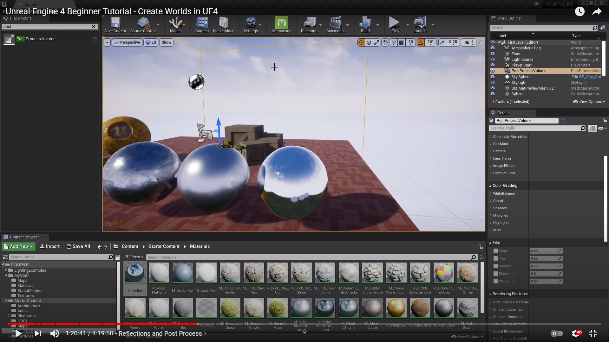
Task: Select the MirrorBall material thumbnail
Action: [x=135, y=273]
